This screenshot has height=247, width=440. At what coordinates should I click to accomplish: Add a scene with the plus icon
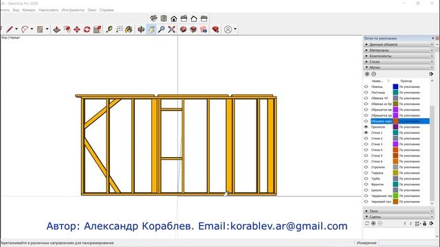pos(373,223)
